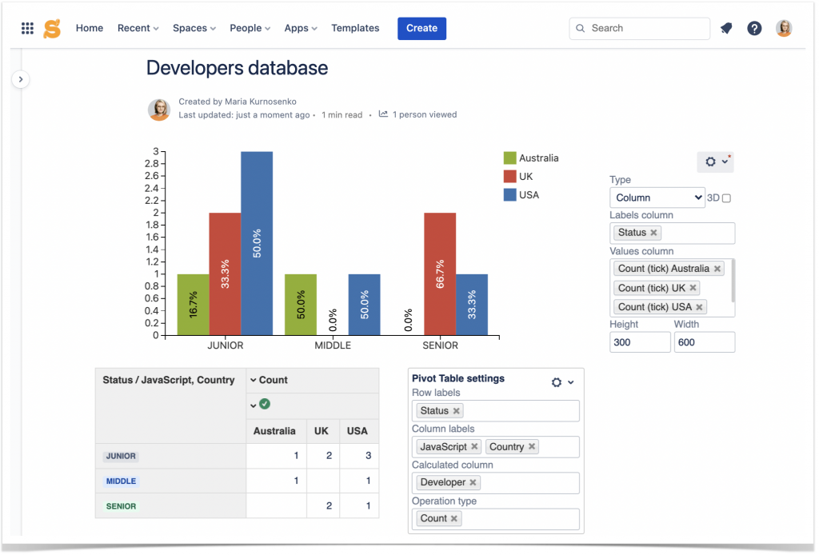Remove the Developer tag from Calculated column
Screen dimensions: 819x555
click(472, 482)
